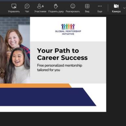Raise hand with Поднять руку
This screenshot has width=126, height=126.
click(56, 8)
